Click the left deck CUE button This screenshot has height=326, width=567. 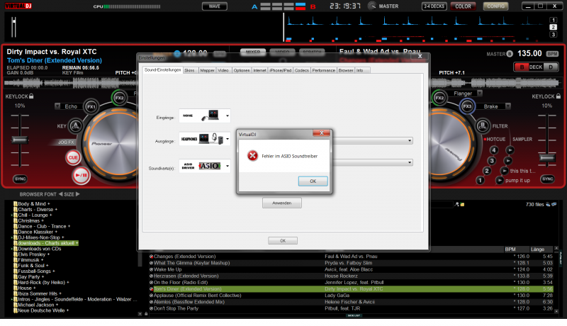[x=73, y=157]
